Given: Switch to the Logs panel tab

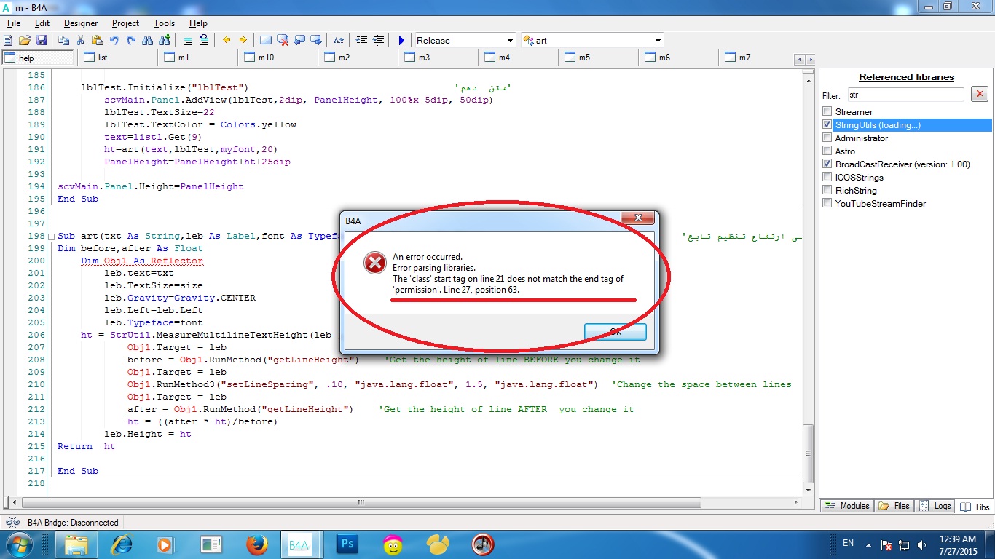Looking at the screenshot, I should [x=935, y=506].
